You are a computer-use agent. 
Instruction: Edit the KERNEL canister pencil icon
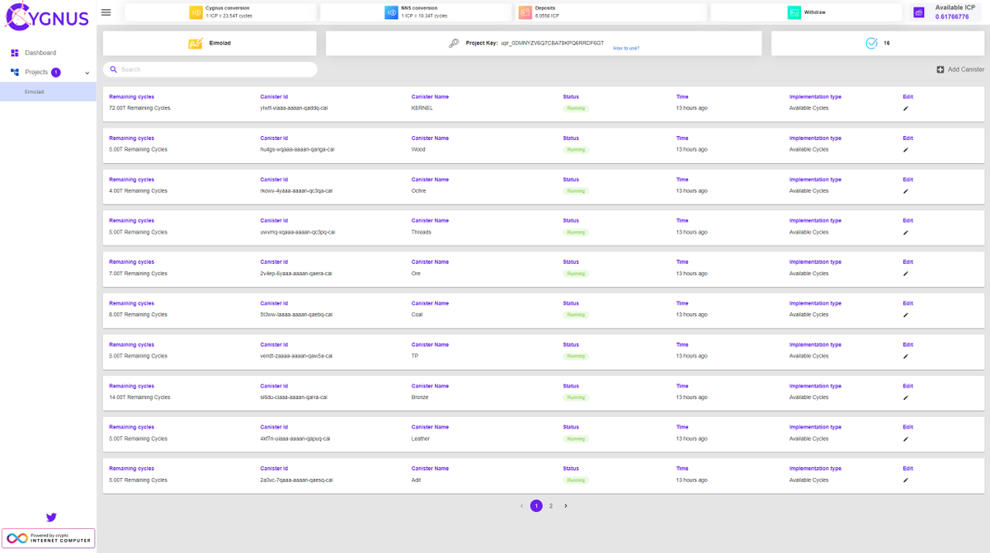906,108
